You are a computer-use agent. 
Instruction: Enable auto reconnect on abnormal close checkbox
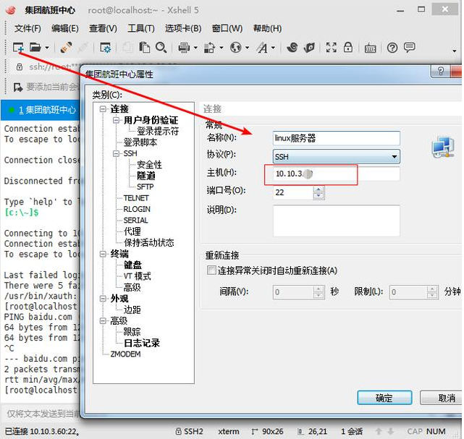(211, 270)
